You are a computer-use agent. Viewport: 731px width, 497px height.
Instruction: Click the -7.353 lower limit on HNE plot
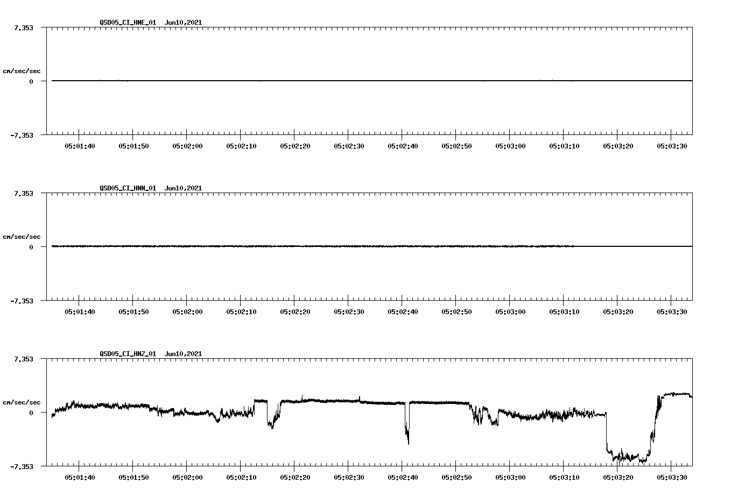point(22,135)
